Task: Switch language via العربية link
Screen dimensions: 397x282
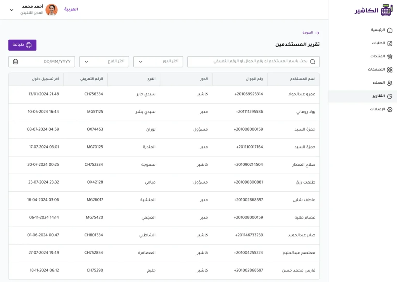Action: tap(71, 9)
